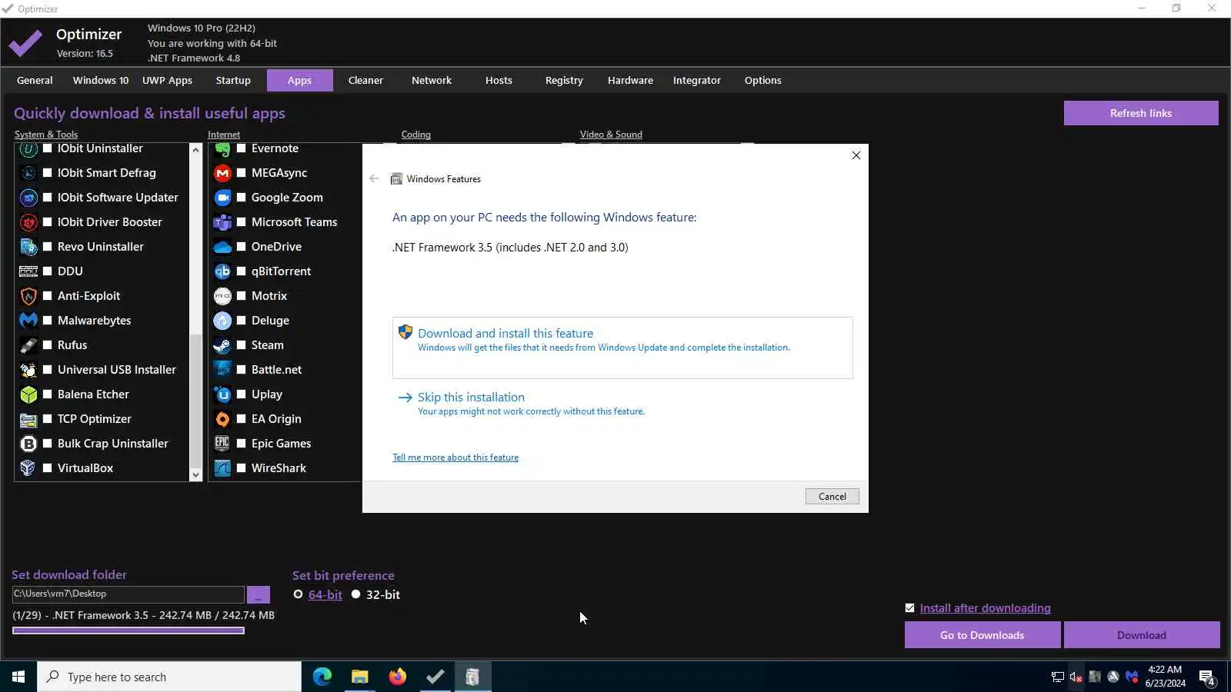
Task: Click the .NET Framework download progress bar
Action: point(128,631)
